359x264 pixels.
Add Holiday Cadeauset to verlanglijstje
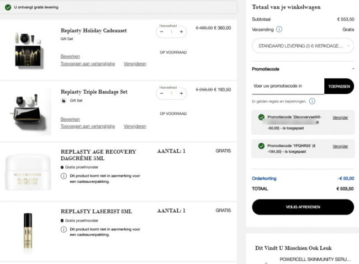coord(88,64)
